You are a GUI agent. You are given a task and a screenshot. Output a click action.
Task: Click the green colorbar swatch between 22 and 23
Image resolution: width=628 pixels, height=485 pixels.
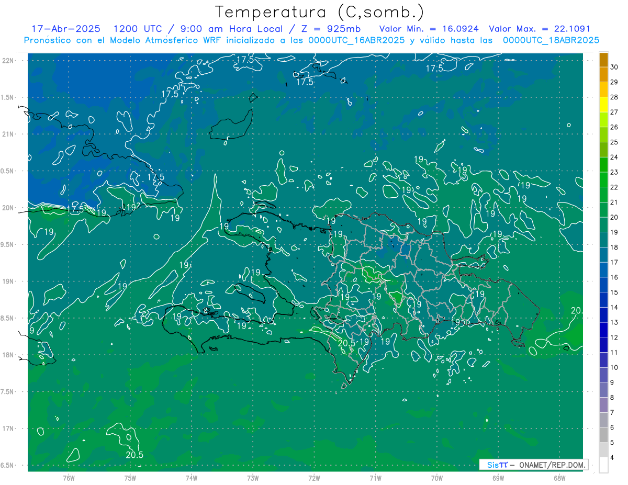603,179
